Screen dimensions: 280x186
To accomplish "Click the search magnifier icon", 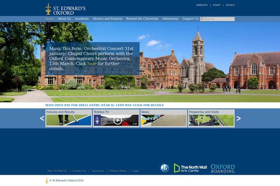I will (x=202, y=19).
